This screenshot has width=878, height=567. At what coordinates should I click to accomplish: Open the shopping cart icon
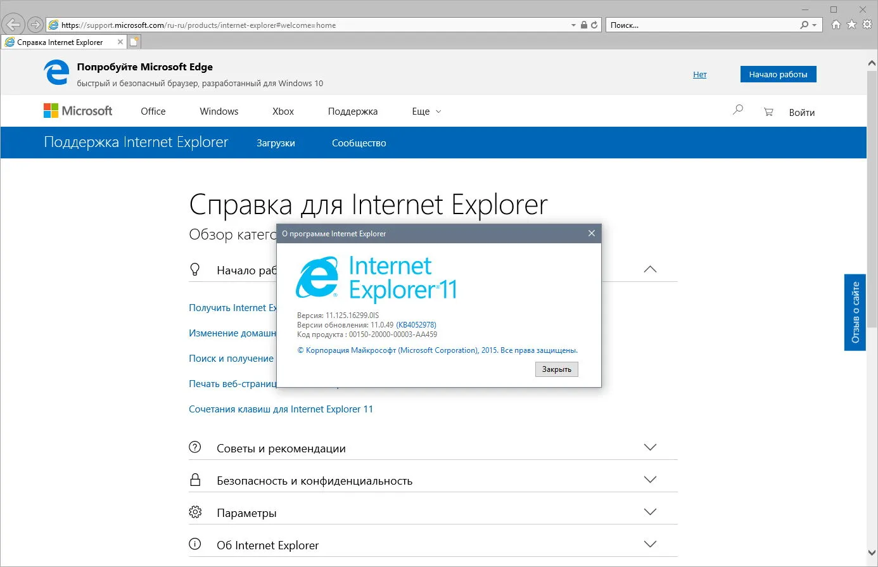768,111
